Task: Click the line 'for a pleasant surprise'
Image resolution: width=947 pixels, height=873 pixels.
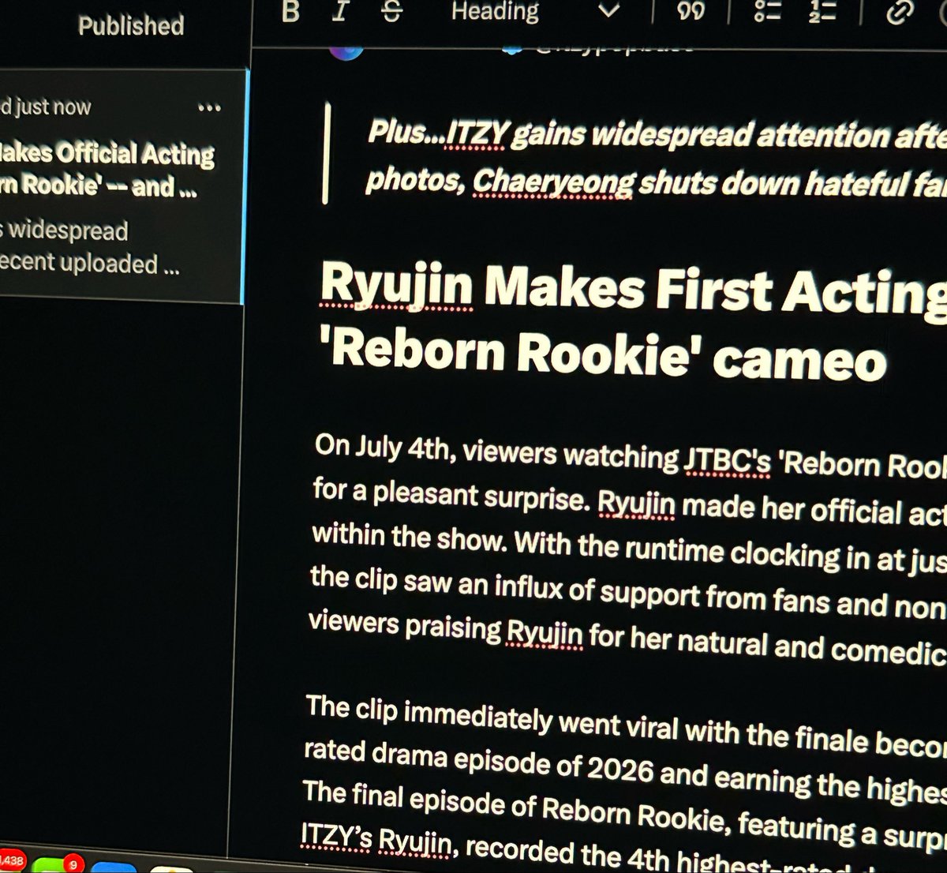Action: 629,502
